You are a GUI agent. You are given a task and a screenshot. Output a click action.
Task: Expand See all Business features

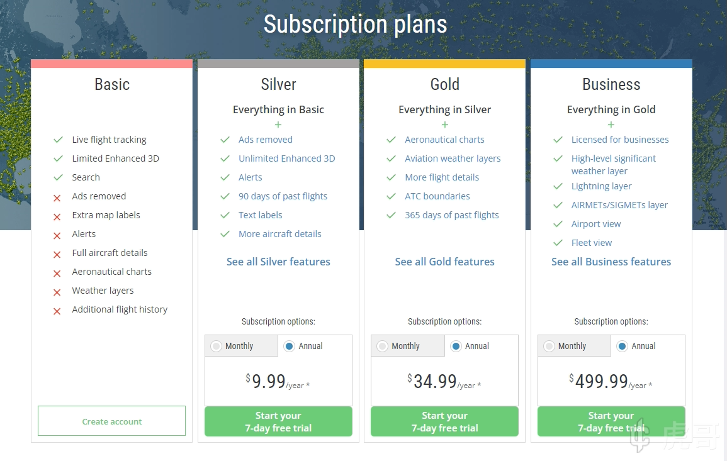tap(611, 262)
